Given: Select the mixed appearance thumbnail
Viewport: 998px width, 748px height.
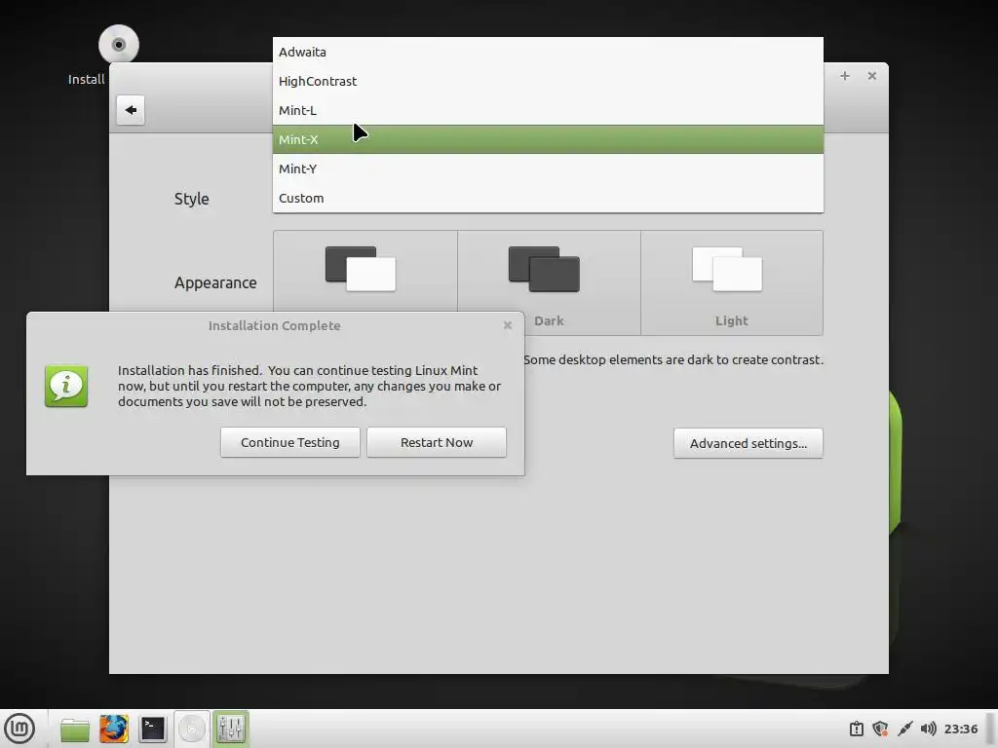Looking at the screenshot, I should pyautogui.click(x=365, y=271).
